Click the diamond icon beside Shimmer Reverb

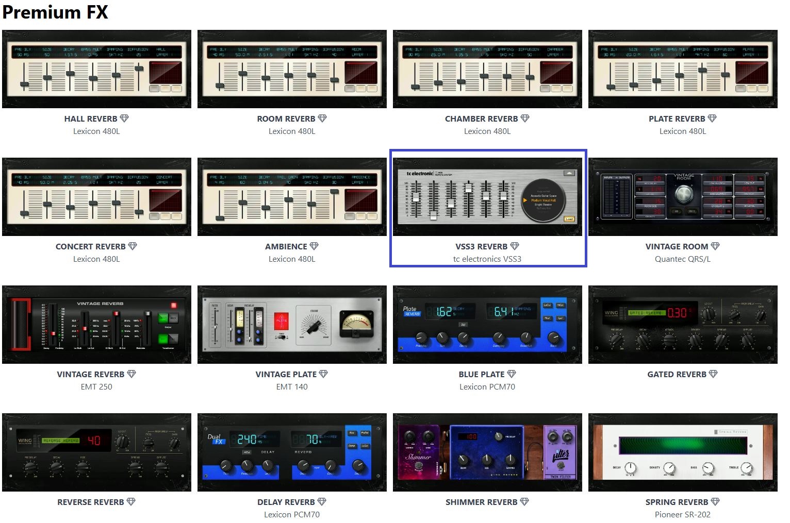pyautogui.click(x=524, y=502)
